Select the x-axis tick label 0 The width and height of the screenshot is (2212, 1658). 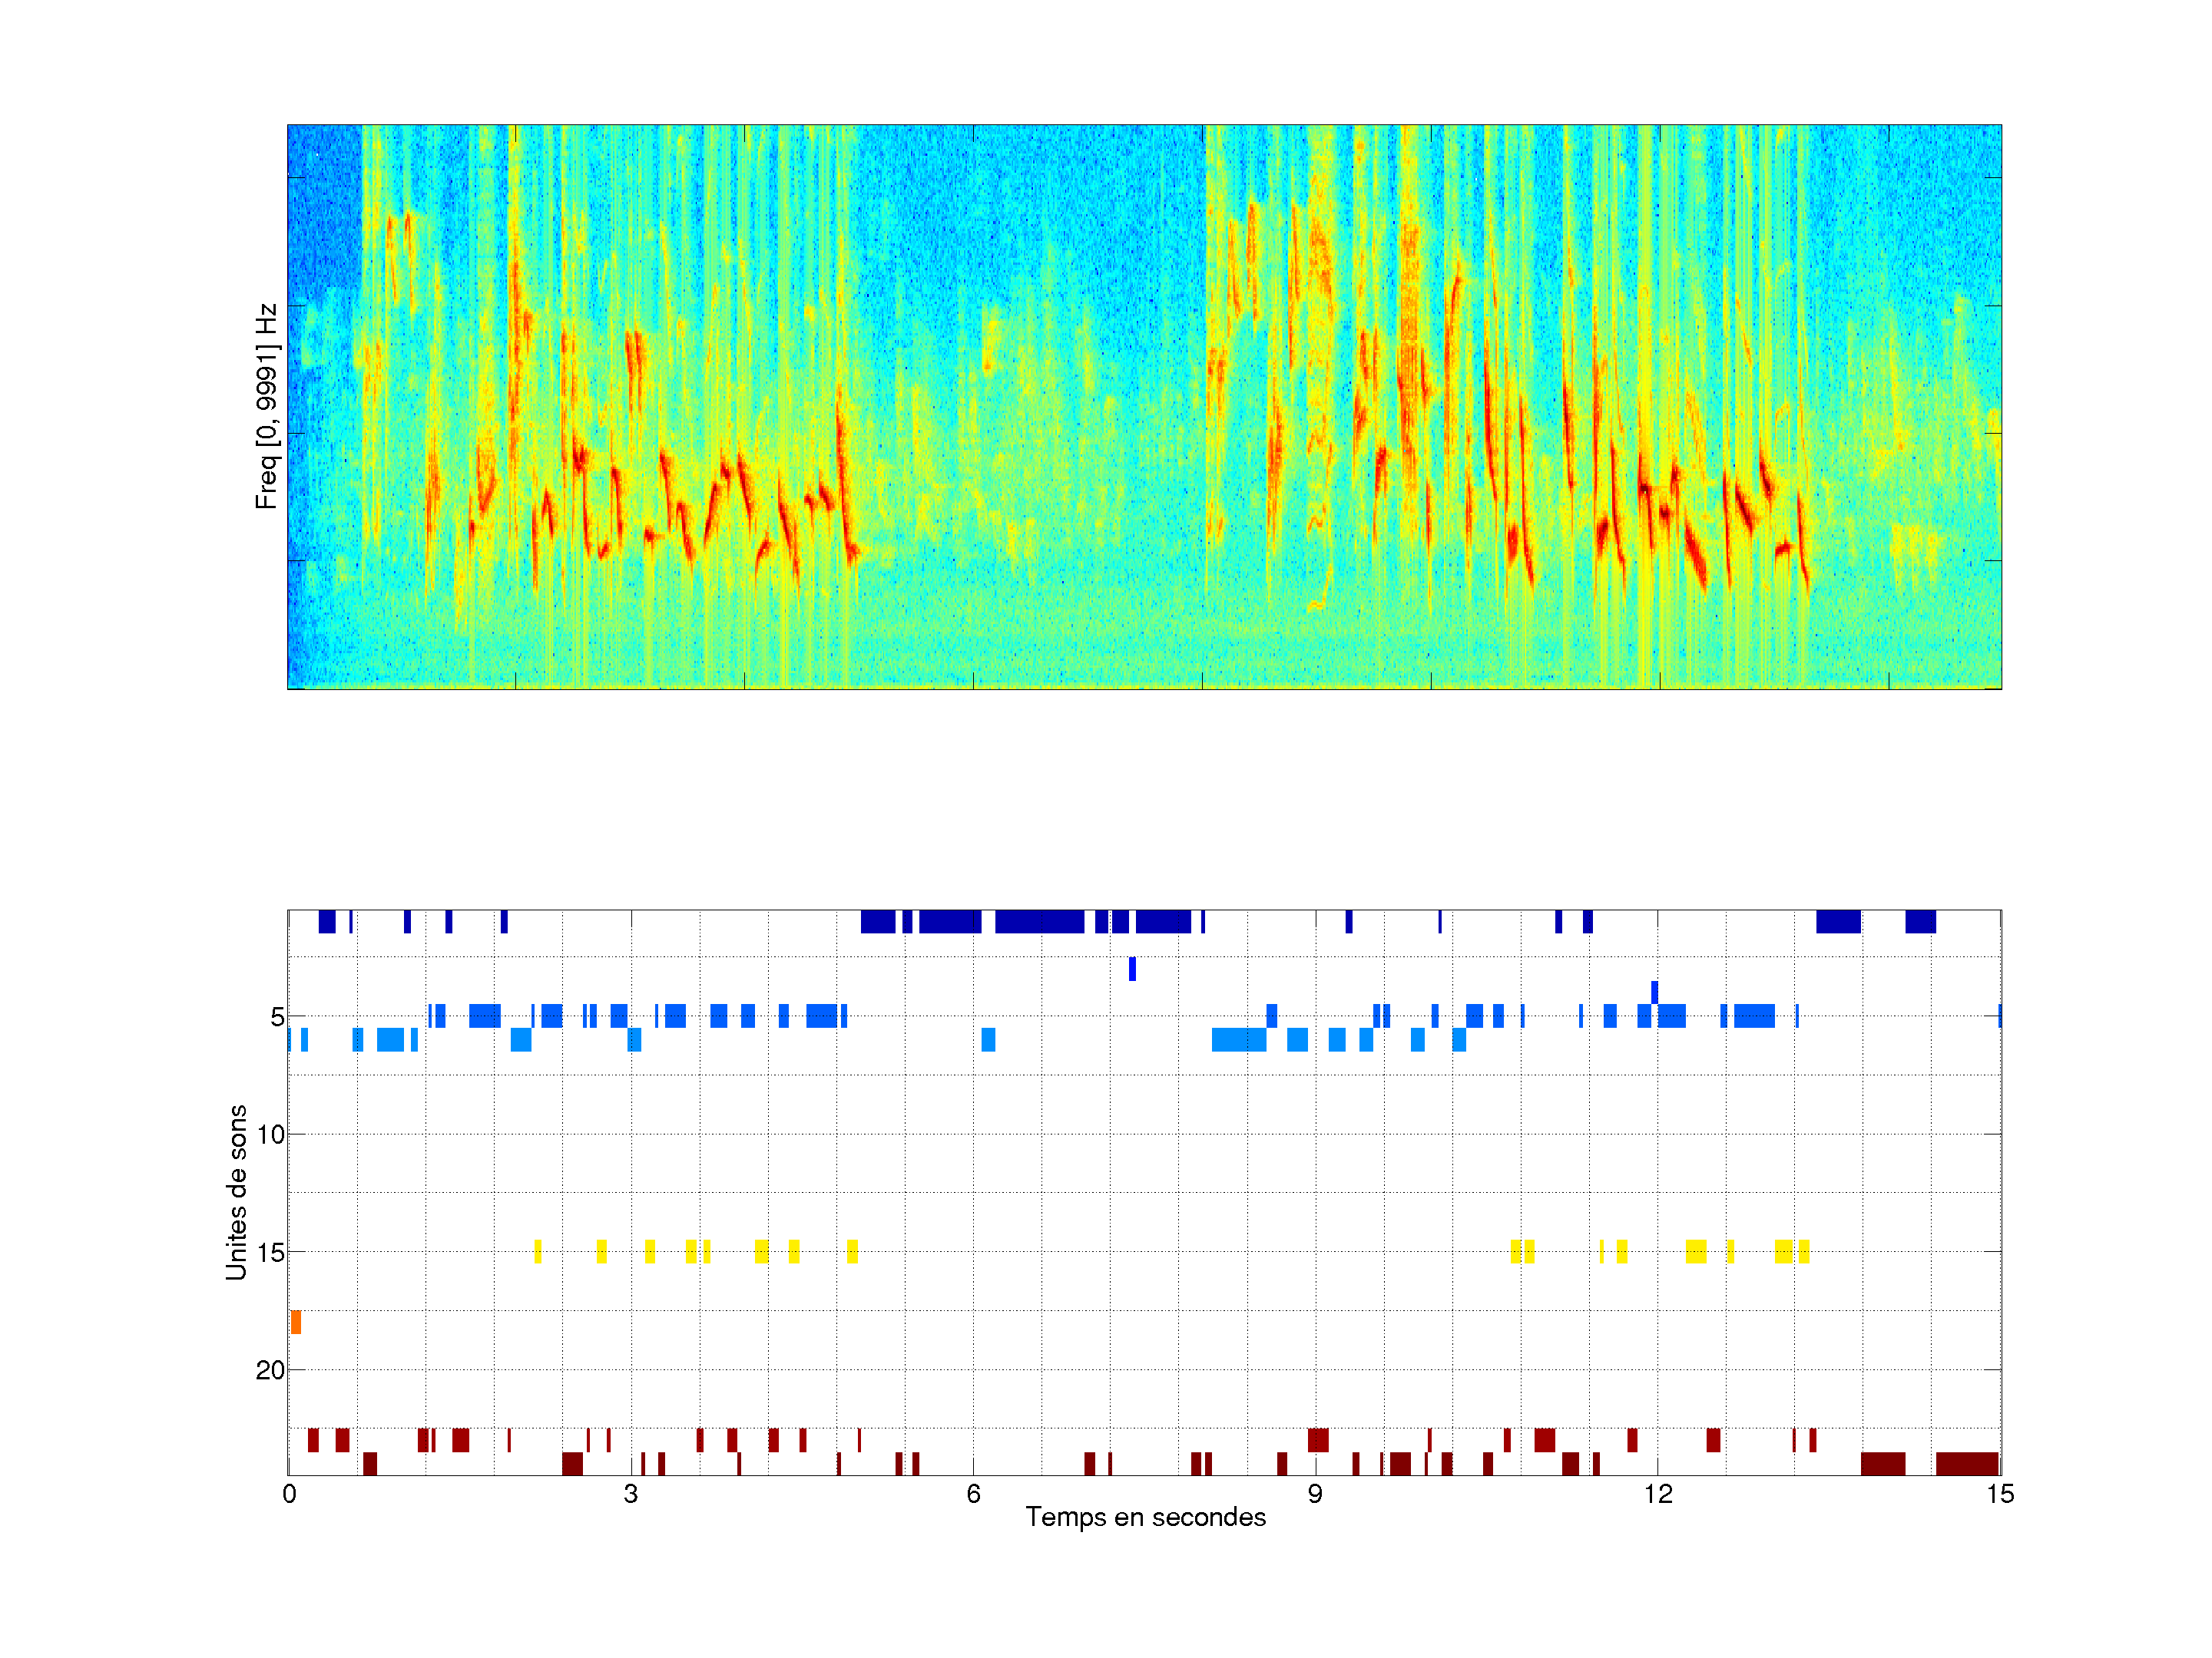[289, 1494]
